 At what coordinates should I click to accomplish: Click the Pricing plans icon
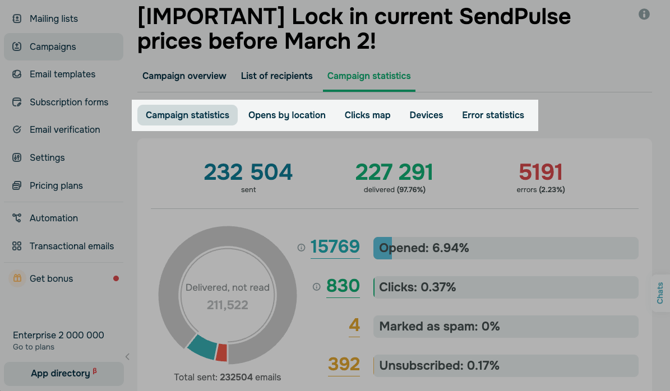pyautogui.click(x=17, y=185)
